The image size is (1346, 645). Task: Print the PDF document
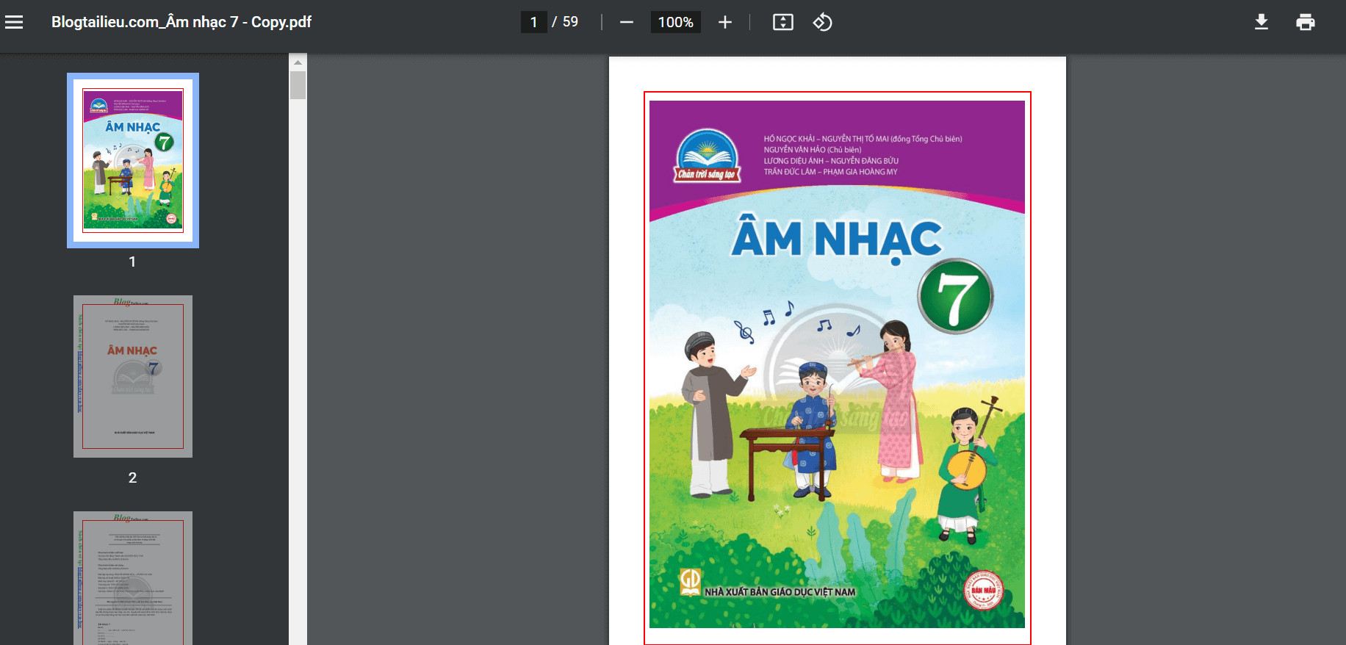(1306, 22)
